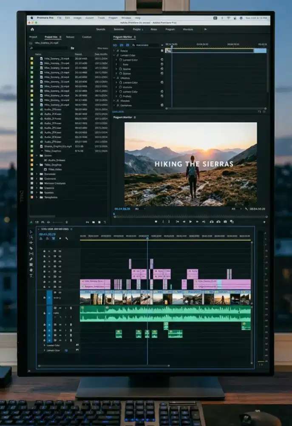Toggle Linked Selection in timeline
This screenshot has width=292, height=426.
coord(54,239)
